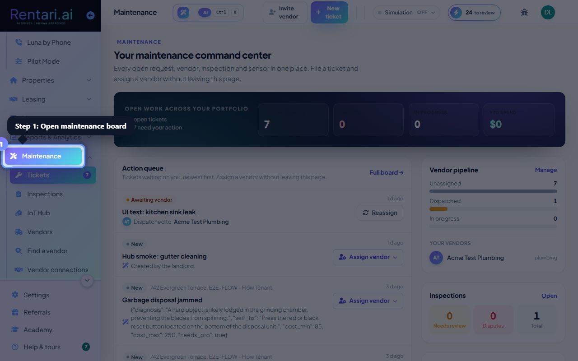578x361 pixels.
Task: Click Manage in Vendor pipeline
Action: [x=546, y=170]
